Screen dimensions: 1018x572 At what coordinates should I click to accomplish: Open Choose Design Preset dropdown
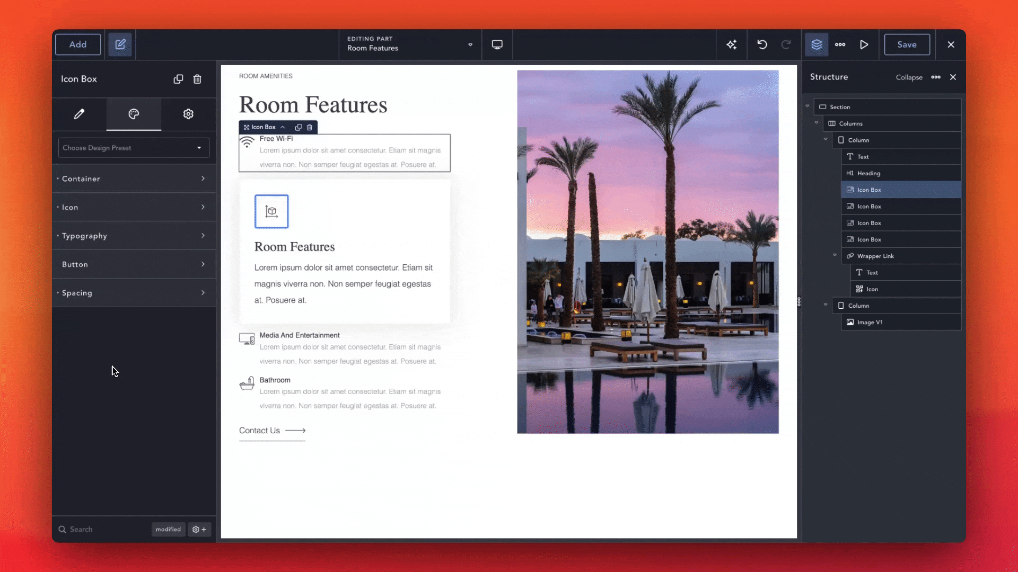133,148
